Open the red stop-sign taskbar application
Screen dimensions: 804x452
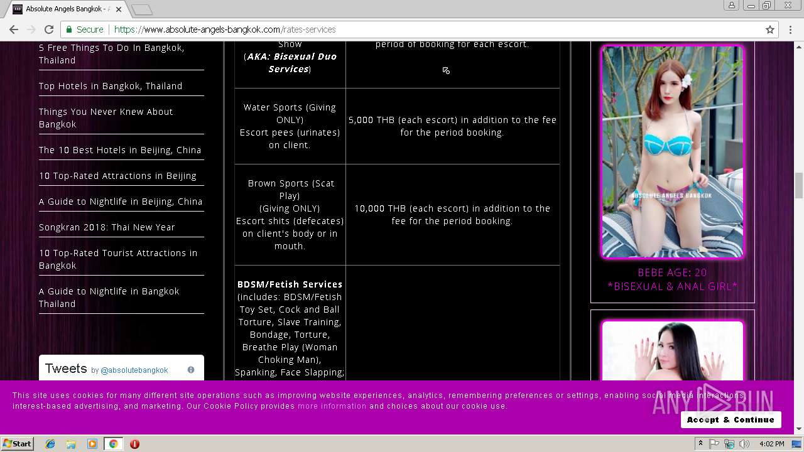(x=134, y=444)
